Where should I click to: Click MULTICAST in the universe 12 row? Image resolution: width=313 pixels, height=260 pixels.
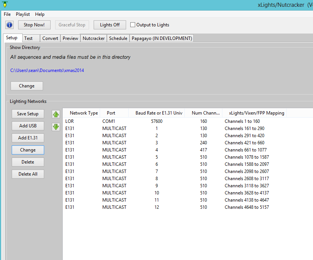click(114, 207)
